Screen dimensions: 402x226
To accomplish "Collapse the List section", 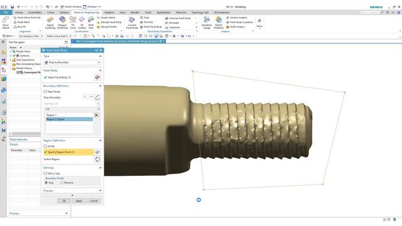I will click(x=99, y=109).
